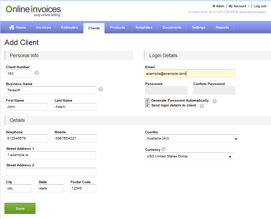Image resolution: width=271 pixels, height=219 pixels.
Task: Click the Online Invoices logo
Action: (x=33, y=11)
